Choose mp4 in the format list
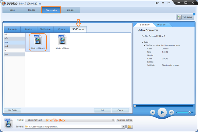The width and height of the screenshot is (198, 132). 15,46
